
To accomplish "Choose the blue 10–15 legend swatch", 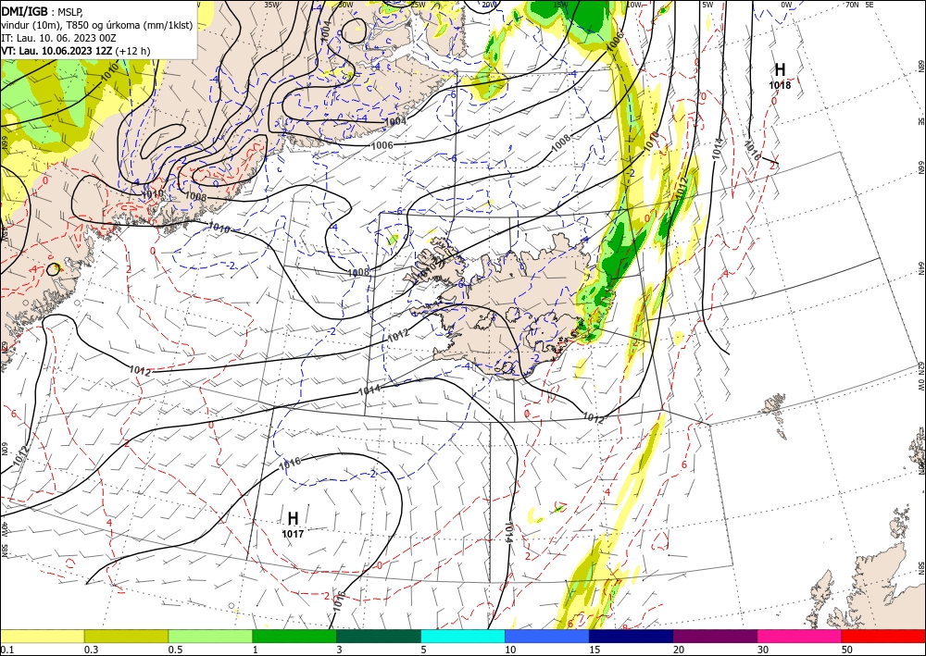I will [x=547, y=636].
